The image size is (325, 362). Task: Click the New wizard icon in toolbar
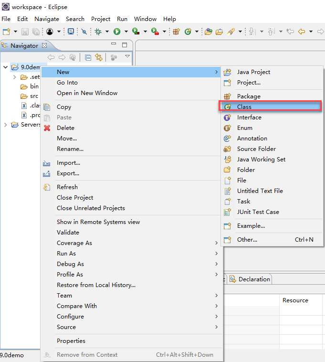6,32
